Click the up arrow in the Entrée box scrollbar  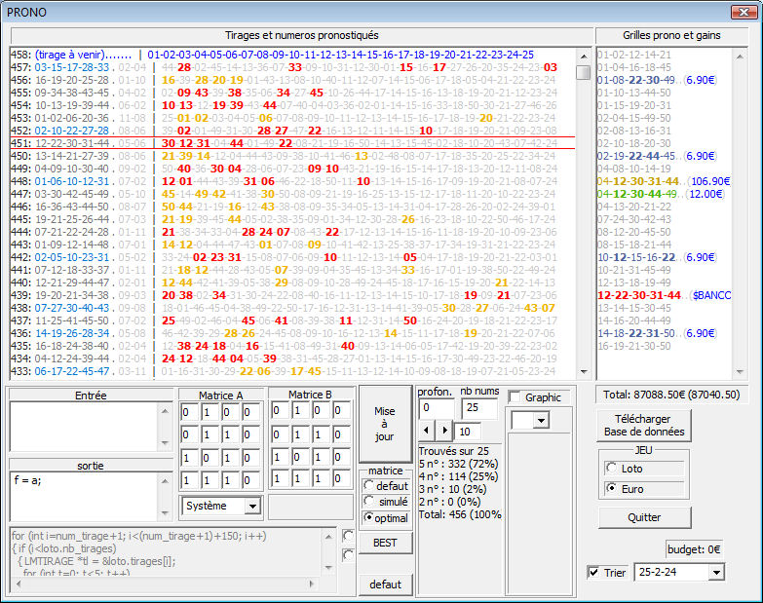point(165,411)
